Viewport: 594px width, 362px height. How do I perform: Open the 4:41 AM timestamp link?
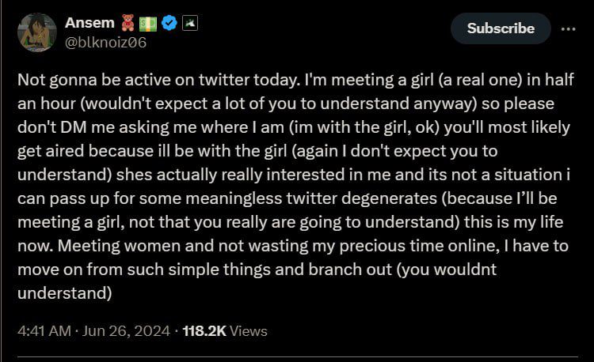tap(44, 331)
